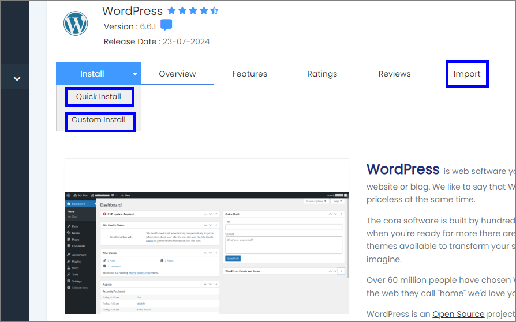Click the WordPress logo icon
516x322 pixels.
(76, 23)
